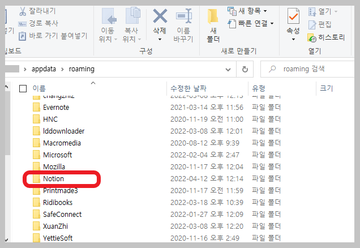
Task: Click 파일 폴더 type in HNC row
Action: 267,119
